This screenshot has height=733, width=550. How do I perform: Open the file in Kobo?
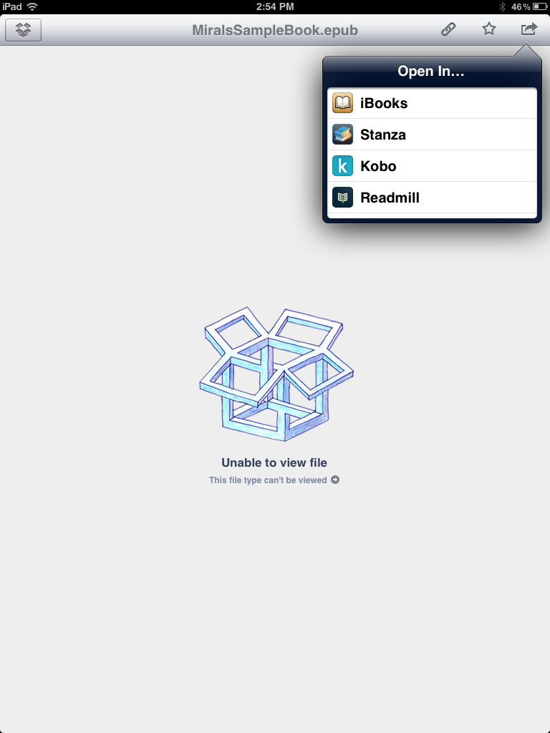point(432,166)
